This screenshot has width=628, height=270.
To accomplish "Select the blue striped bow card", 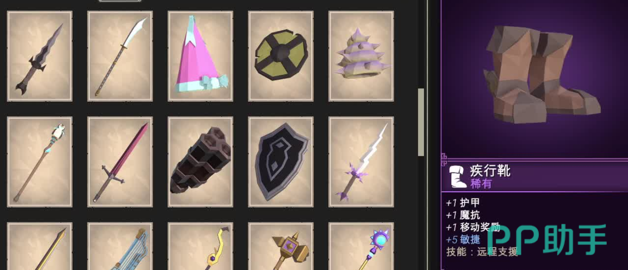I will 120,247.
